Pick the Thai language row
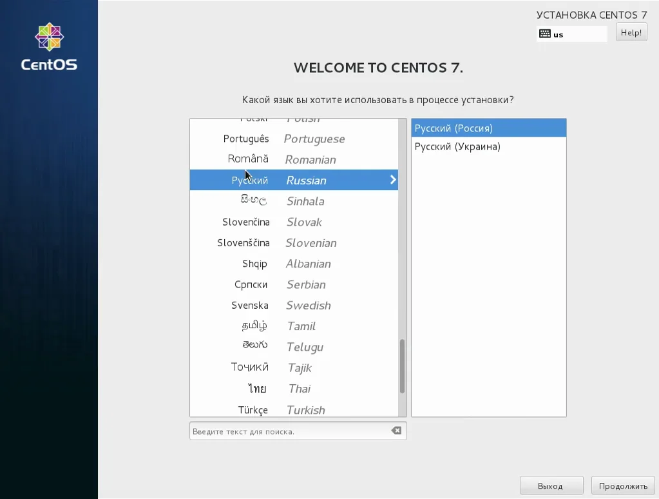The image size is (659, 499). 294,388
